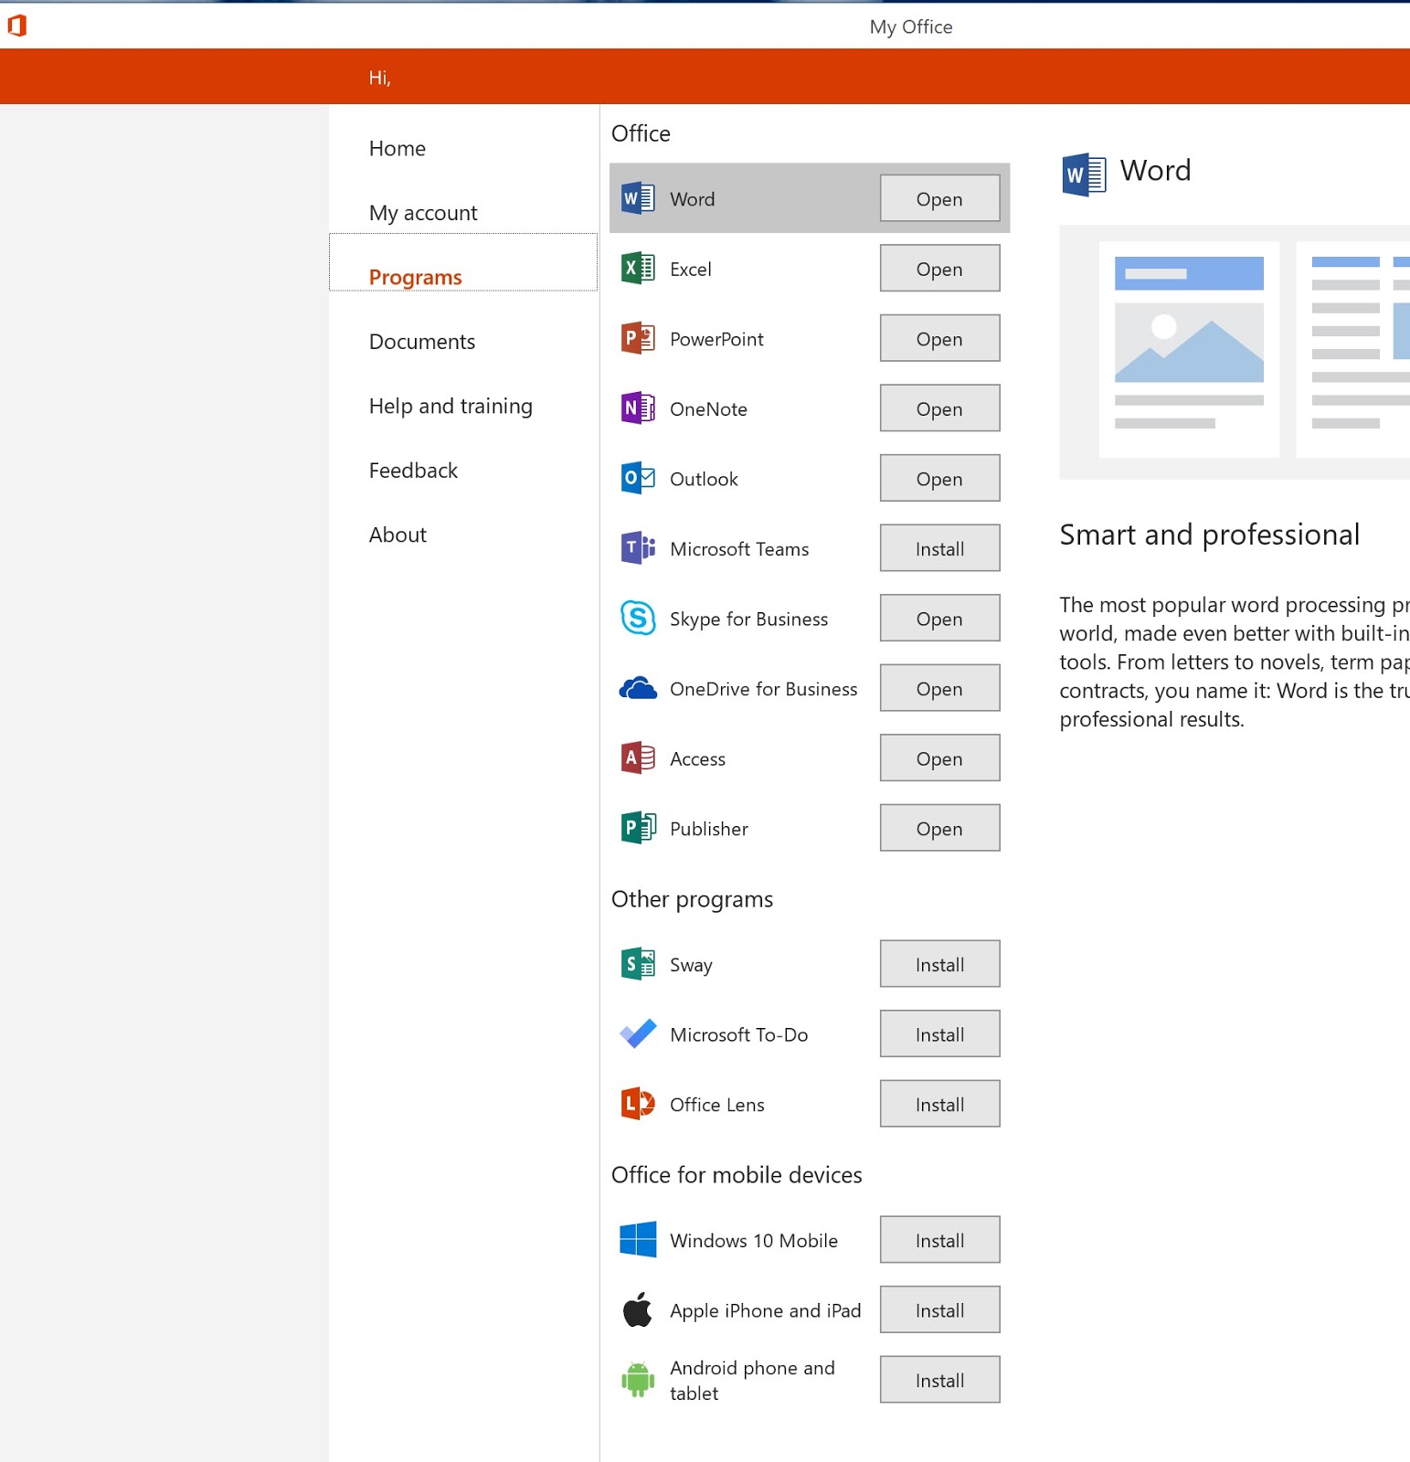Click the 'Office for mobile devices' heading

[x=737, y=1175]
